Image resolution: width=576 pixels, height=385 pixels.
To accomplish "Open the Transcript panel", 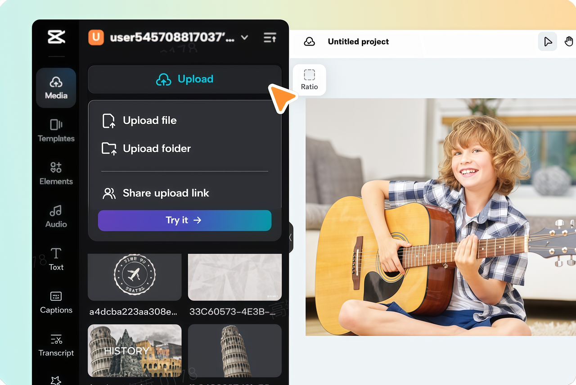I will (56, 345).
